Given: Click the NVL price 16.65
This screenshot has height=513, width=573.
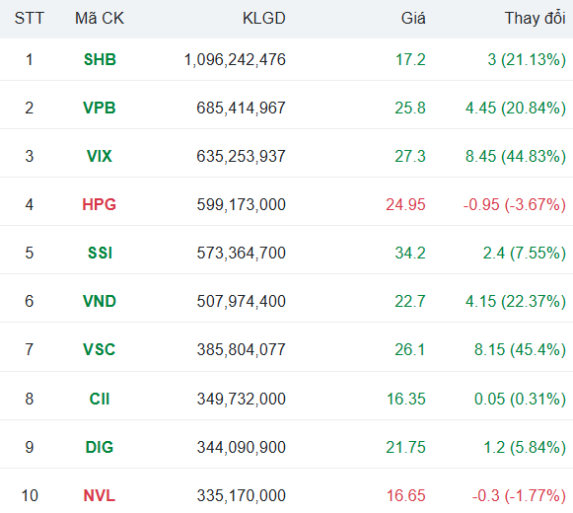Looking at the screenshot, I should 406,495.
